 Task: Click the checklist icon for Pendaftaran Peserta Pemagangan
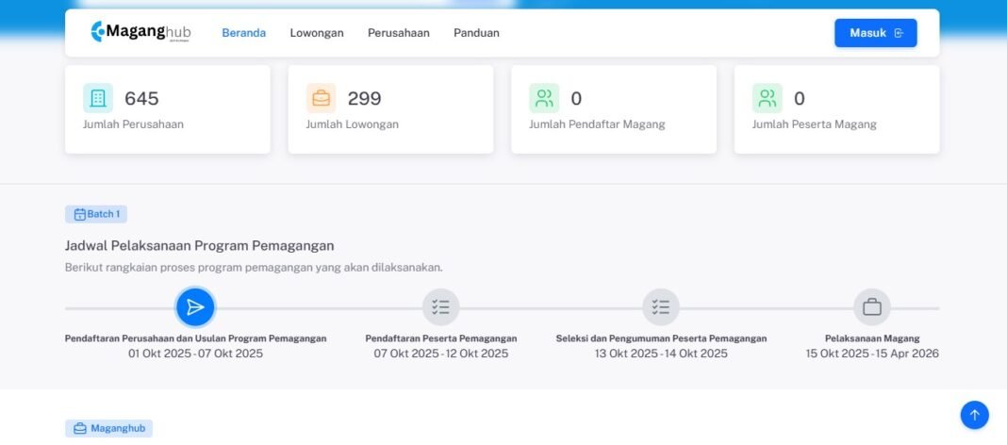440,307
